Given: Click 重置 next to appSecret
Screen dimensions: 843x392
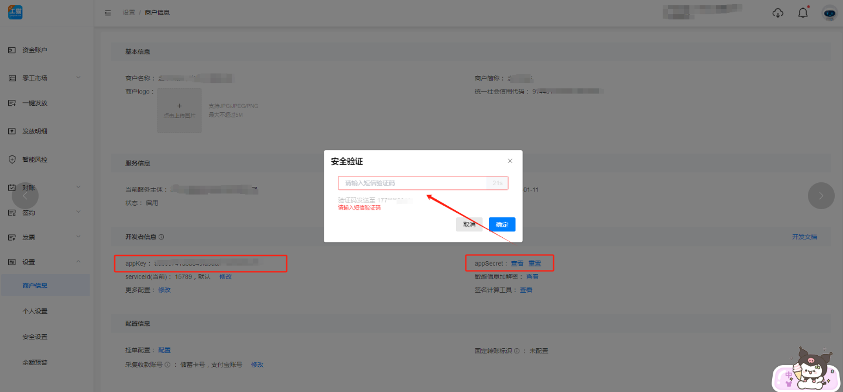Looking at the screenshot, I should click(534, 263).
